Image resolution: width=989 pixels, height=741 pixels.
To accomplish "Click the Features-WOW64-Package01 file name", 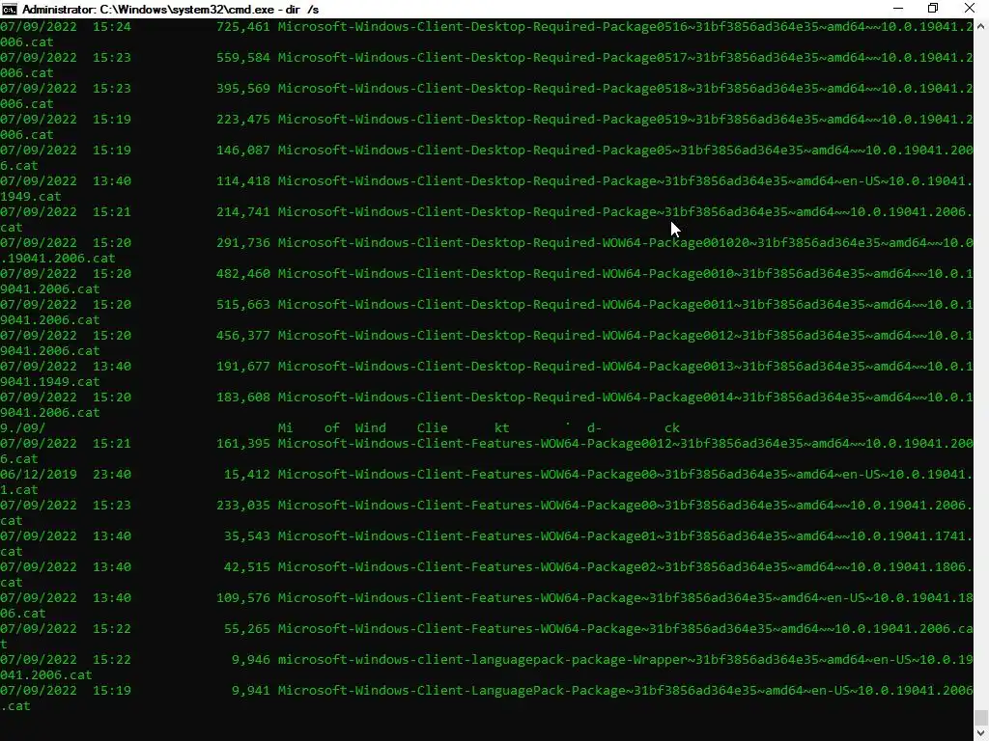I will (625, 536).
